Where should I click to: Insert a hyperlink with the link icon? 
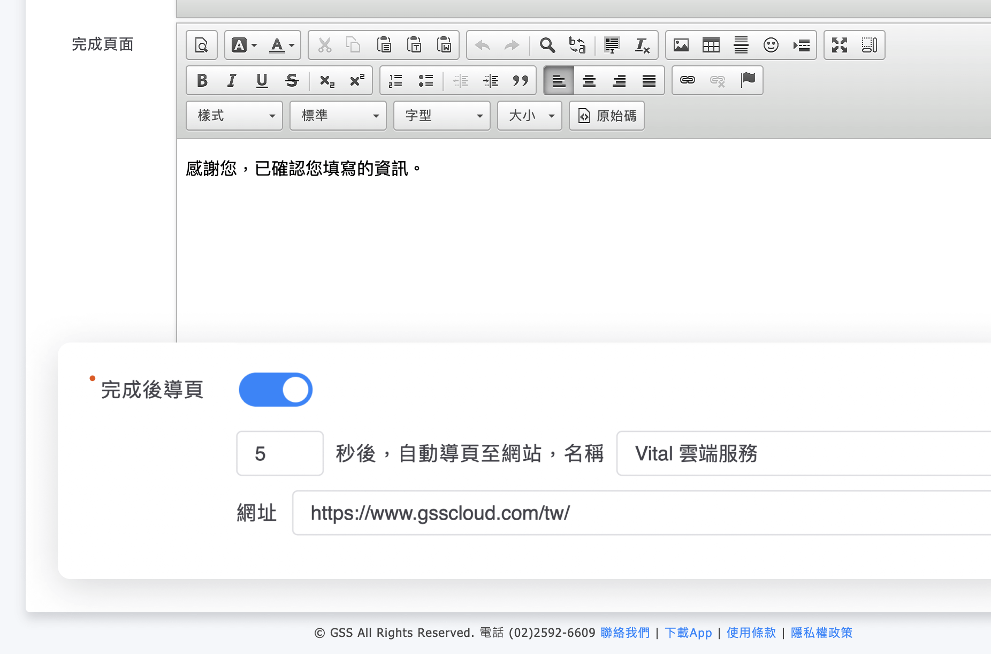point(687,81)
